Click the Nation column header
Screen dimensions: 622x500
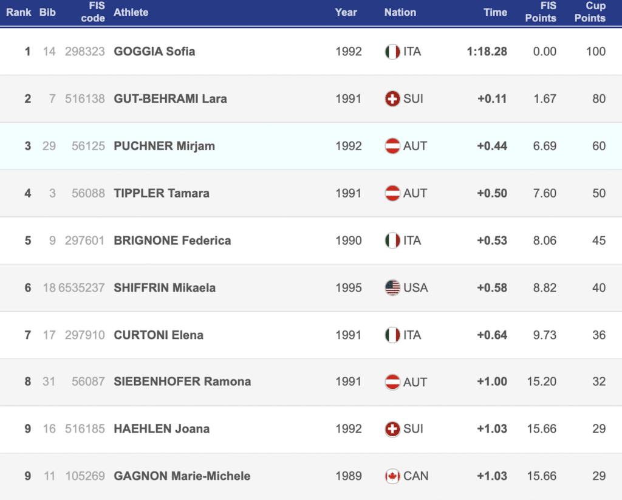(400, 12)
